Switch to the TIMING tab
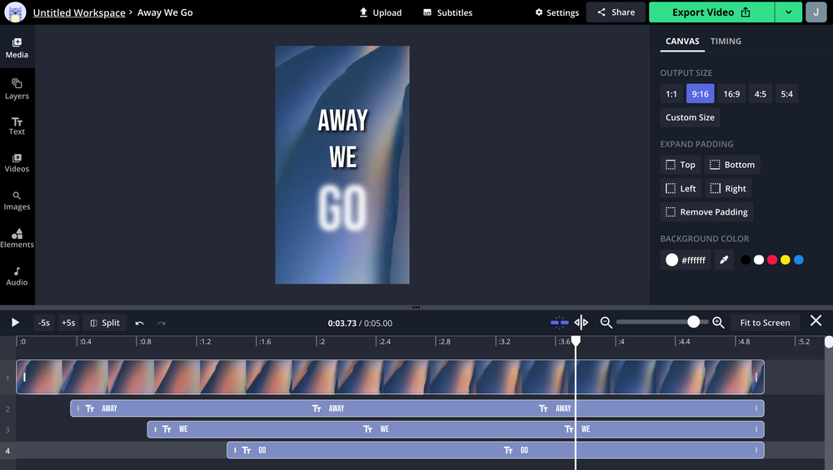This screenshot has height=470, width=833. (726, 41)
